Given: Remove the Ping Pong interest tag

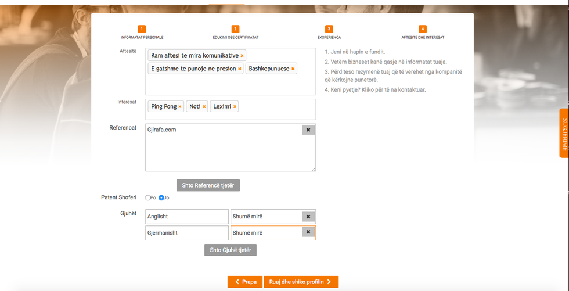Looking at the screenshot, I should click(180, 107).
